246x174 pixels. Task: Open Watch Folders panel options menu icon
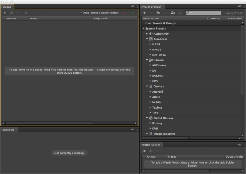(239, 144)
